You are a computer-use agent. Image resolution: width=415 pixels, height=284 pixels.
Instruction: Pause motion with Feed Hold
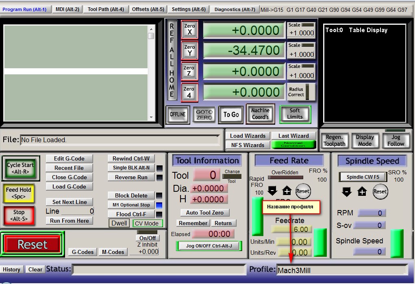pos(19,193)
